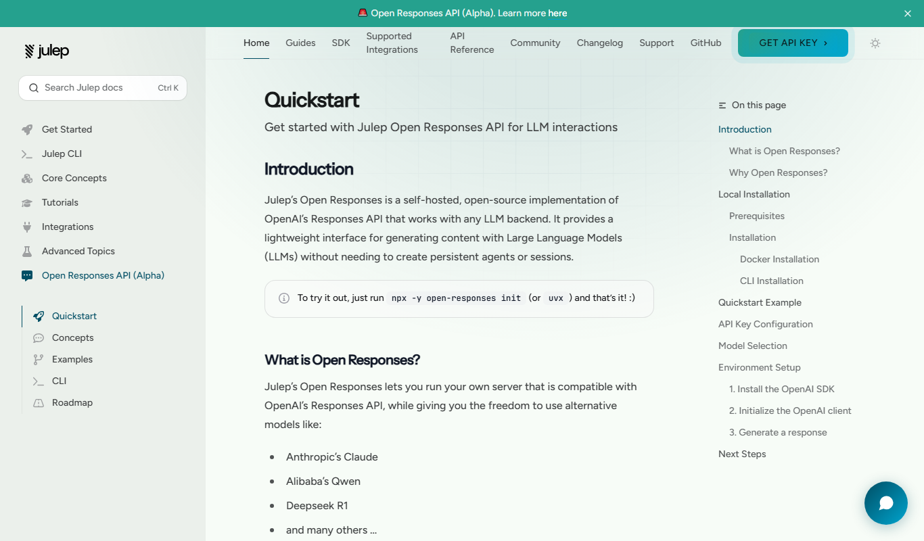Click the Roadmap warning icon
Image resolution: width=924 pixels, height=541 pixels.
click(39, 402)
